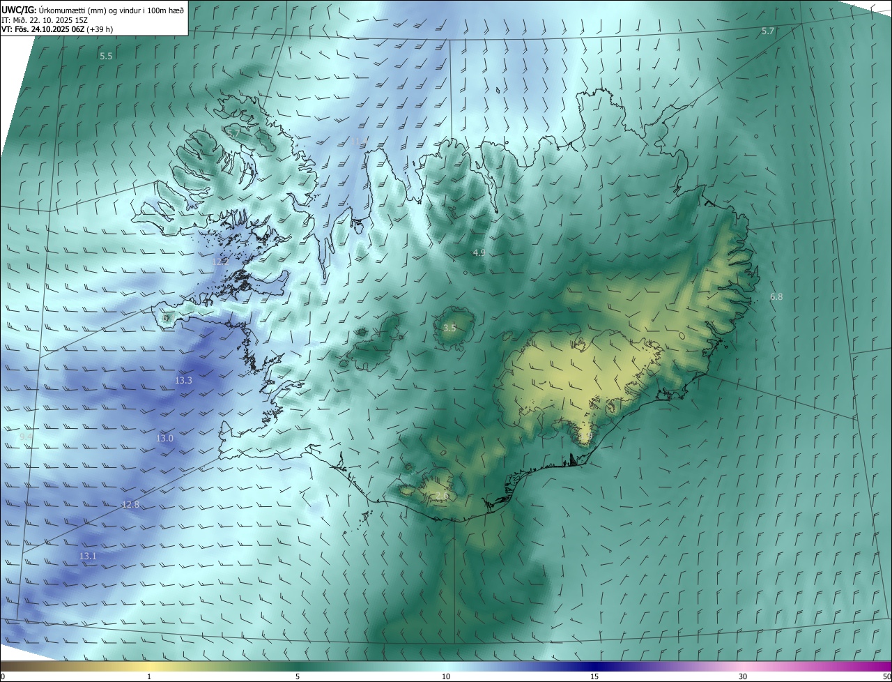
Task: Select the 13.1 value label
Action: (88, 556)
